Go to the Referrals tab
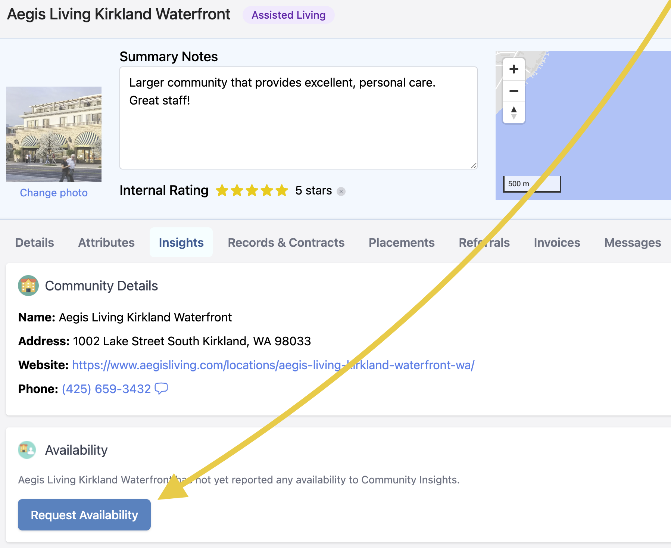The height and width of the screenshot is (548, 671). coord(484,243)
